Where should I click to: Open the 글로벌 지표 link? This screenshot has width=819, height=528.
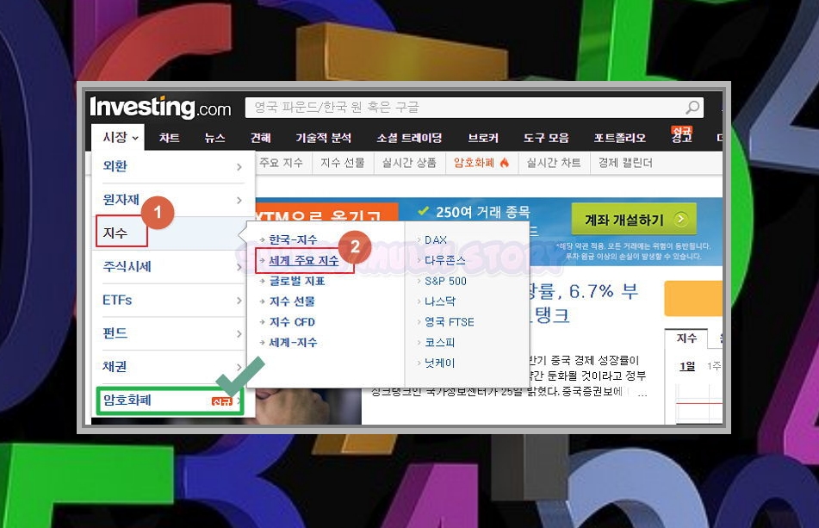coord(297,281)
